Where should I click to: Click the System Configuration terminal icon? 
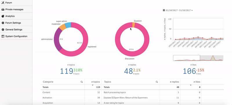[x=3, y=36]
